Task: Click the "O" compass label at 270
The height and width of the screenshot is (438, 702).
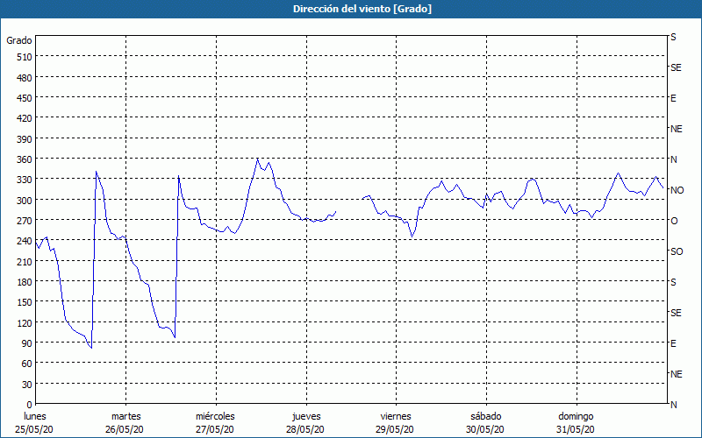Action: (x=674, y=221)
